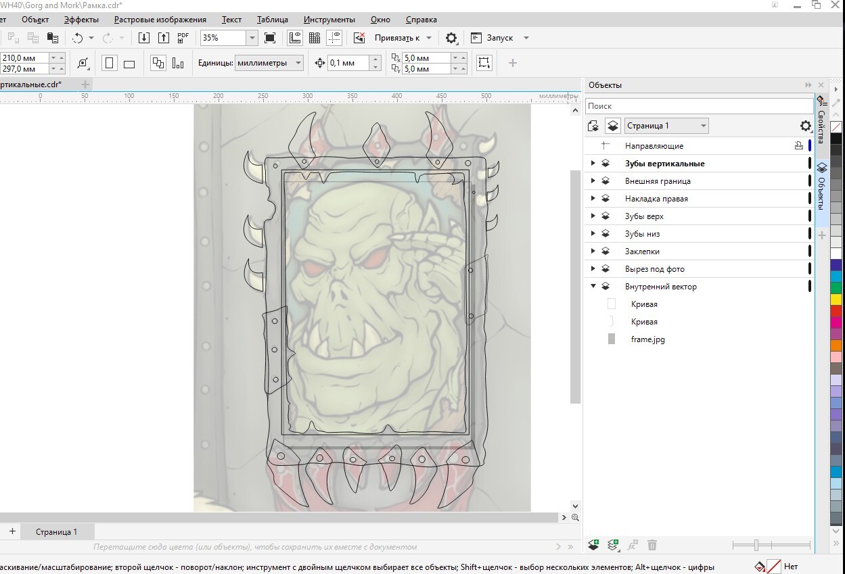The height and width of the screenshot is (574, 845).
Task: Toggle show rulers button
Action: (x=294, y=38)
